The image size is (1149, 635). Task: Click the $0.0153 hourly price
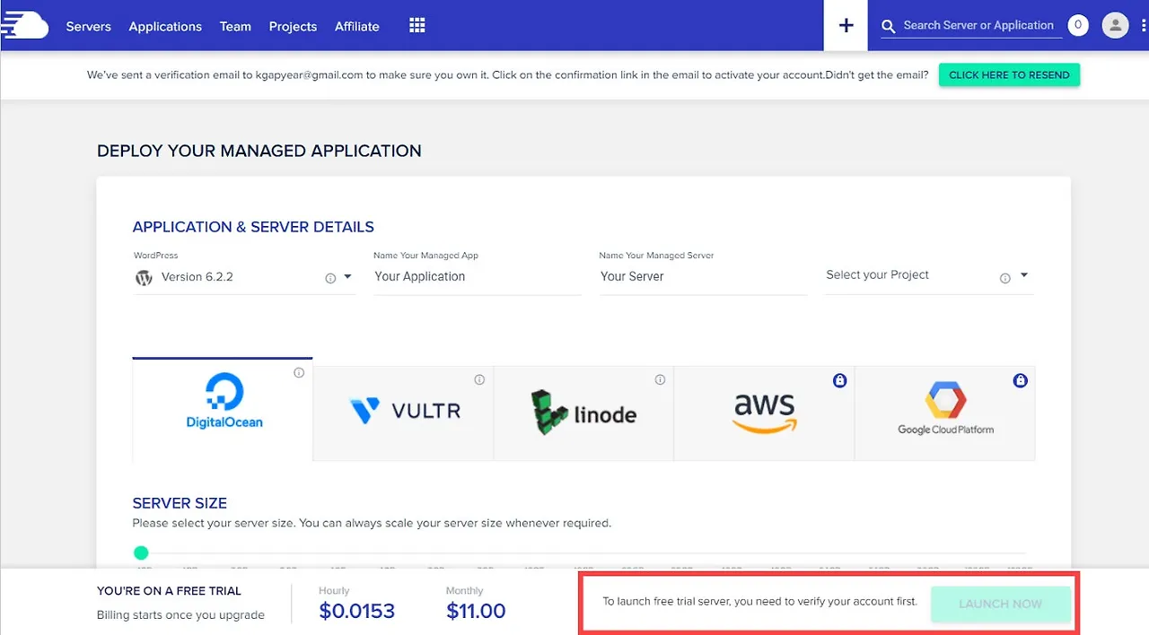pos(356,612)
